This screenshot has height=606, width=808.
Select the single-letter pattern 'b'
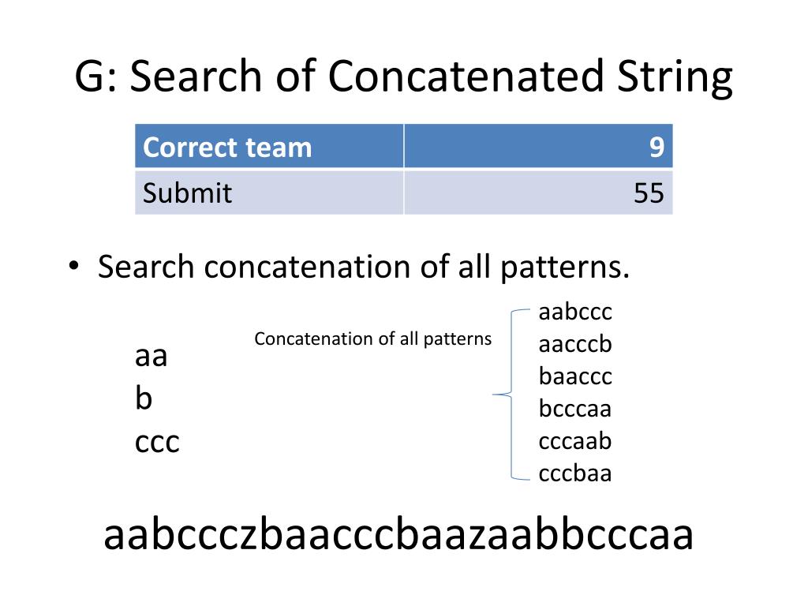click(144, 399)
